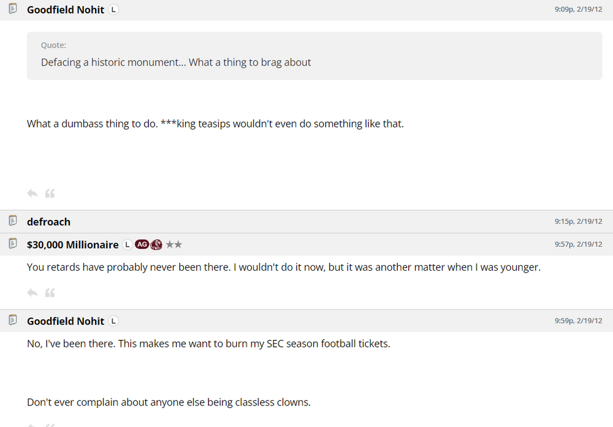This screenshot has width=613, height=427.
Task: Click the quote icon under the teasips post
Action: 50,194
